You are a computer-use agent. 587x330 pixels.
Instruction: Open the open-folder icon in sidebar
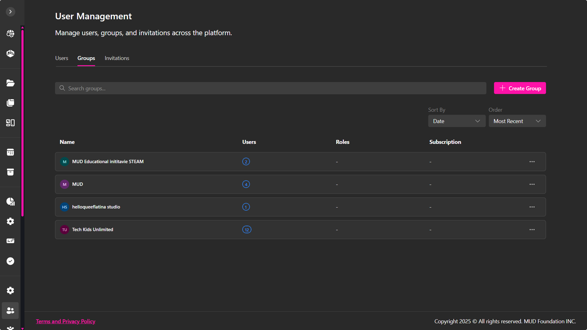[x=10, y=83]
